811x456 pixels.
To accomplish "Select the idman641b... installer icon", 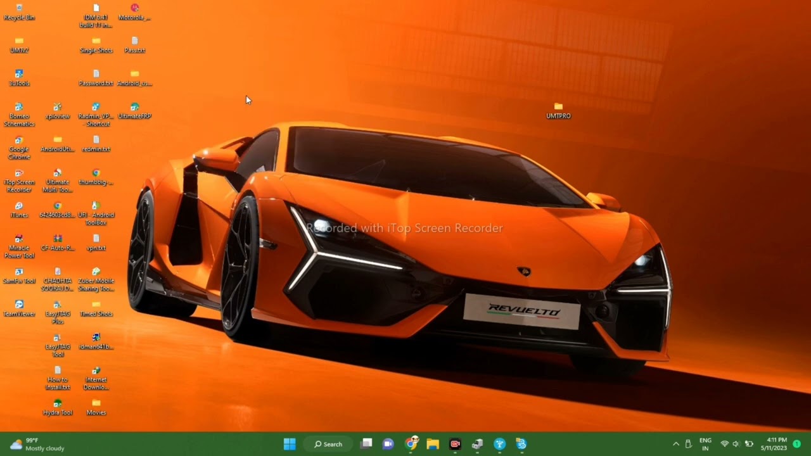I will point(96,341).
